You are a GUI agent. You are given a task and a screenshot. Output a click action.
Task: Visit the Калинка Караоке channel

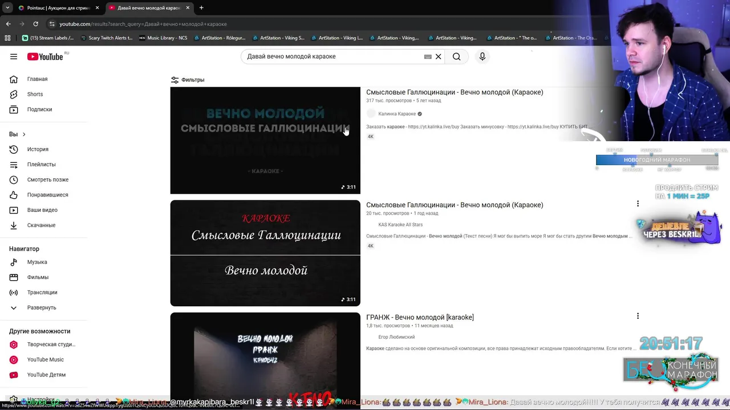(x=397, y=114)
